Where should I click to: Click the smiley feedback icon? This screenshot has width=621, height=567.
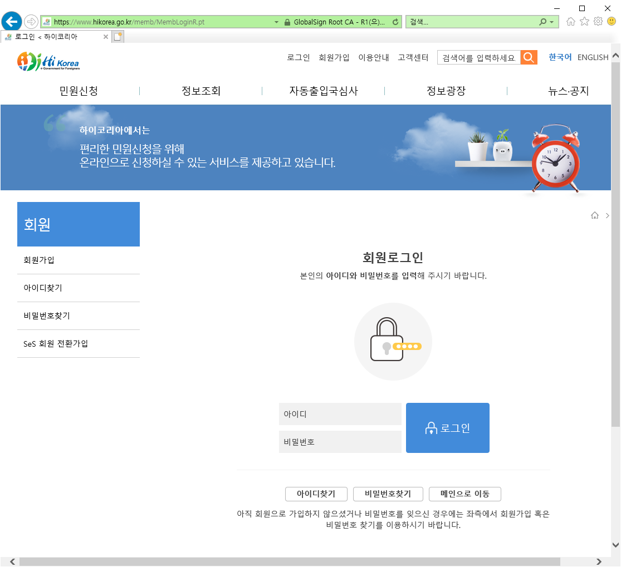[612, 21]
